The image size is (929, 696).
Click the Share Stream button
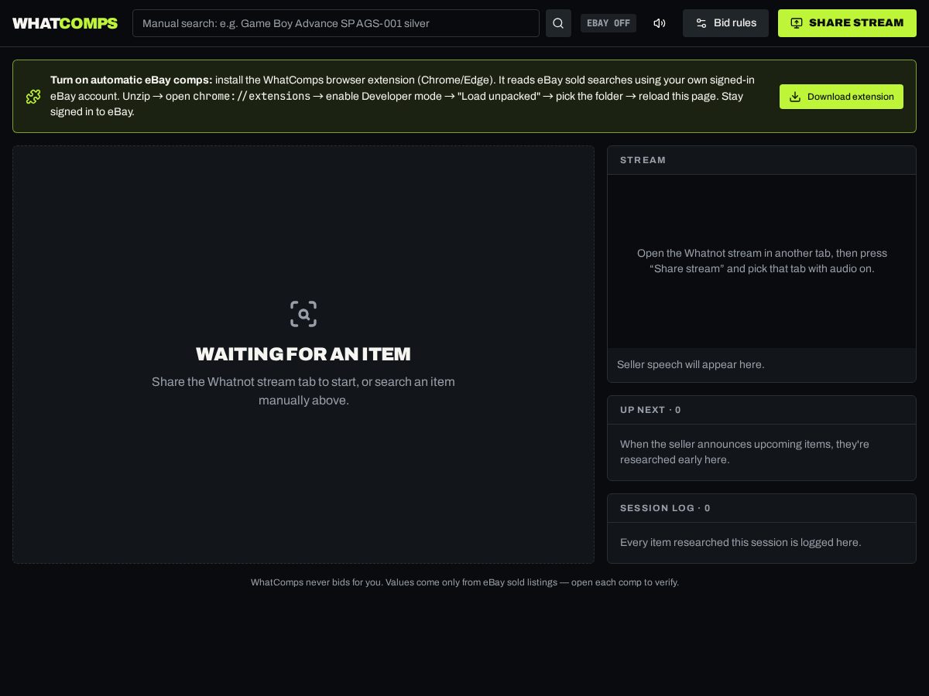(847, 23)
